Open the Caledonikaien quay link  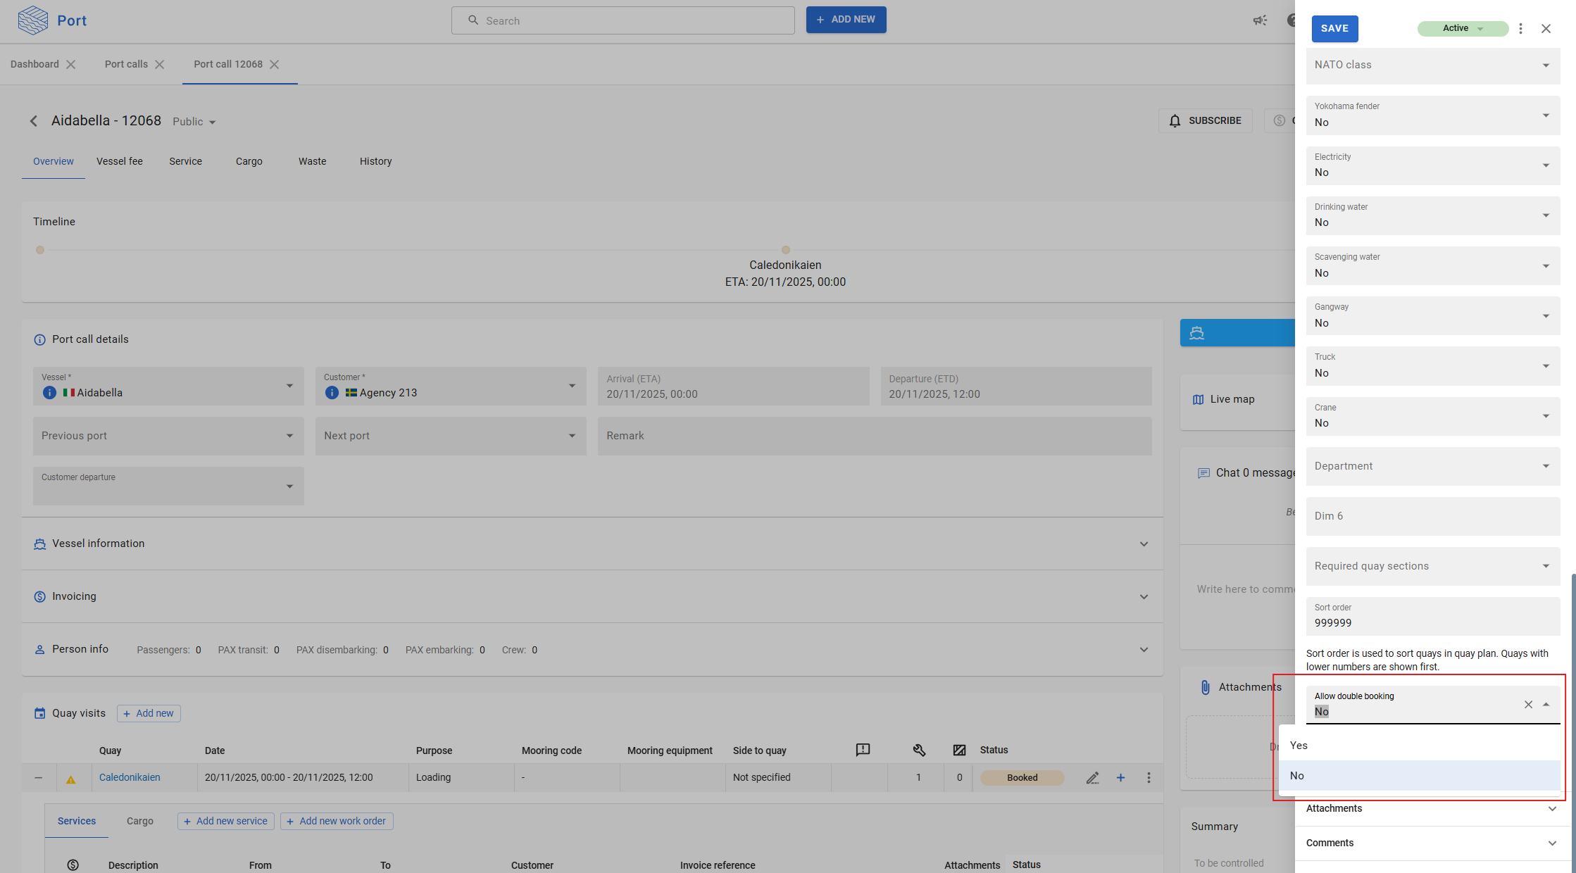click(130, 778)
